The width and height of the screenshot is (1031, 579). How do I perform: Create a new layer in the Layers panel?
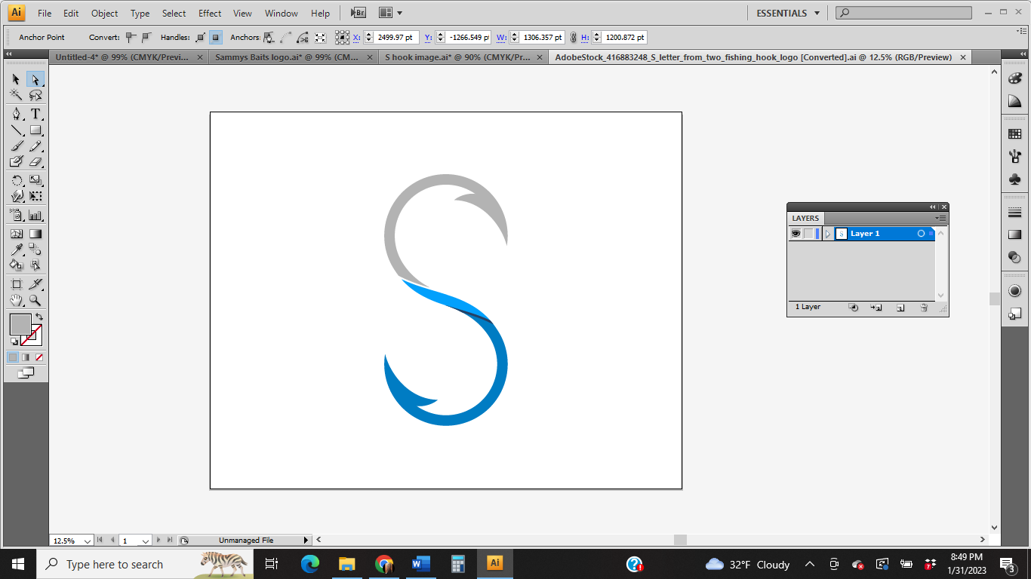pos(900,308)
